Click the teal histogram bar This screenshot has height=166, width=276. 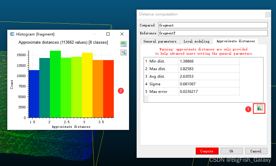[x=44, y=88]
